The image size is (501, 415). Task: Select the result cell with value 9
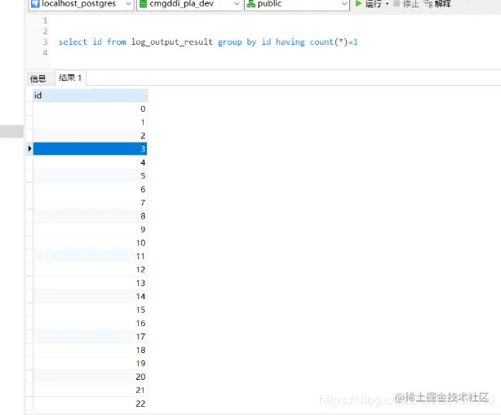(90, 230)
